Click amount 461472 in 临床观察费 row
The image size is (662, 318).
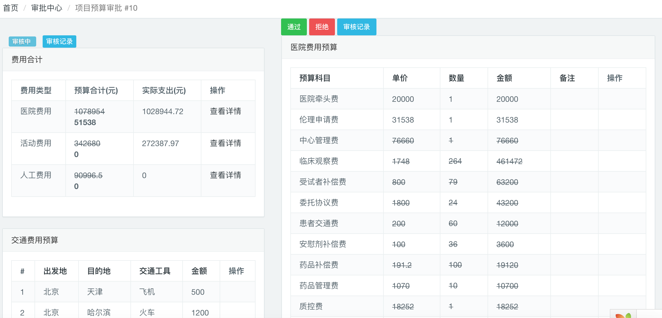[509, 161]
